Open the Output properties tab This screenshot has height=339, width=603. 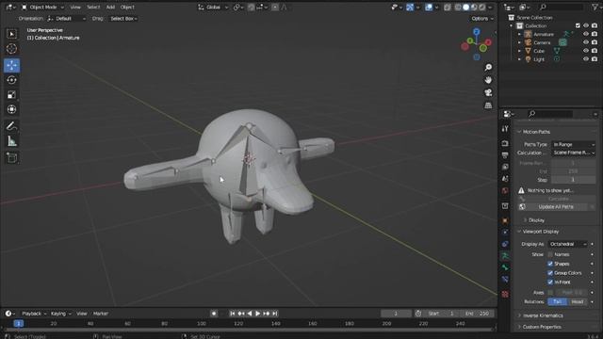click(x=505, y=154)
